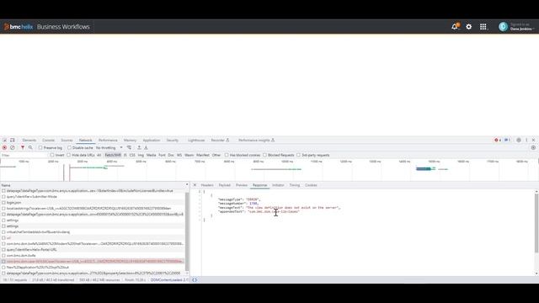The height and width of the screenshot is (303, 539).
Task: Click the user avatar for Dana Jenkins
Action: click(x=504, y=27)
